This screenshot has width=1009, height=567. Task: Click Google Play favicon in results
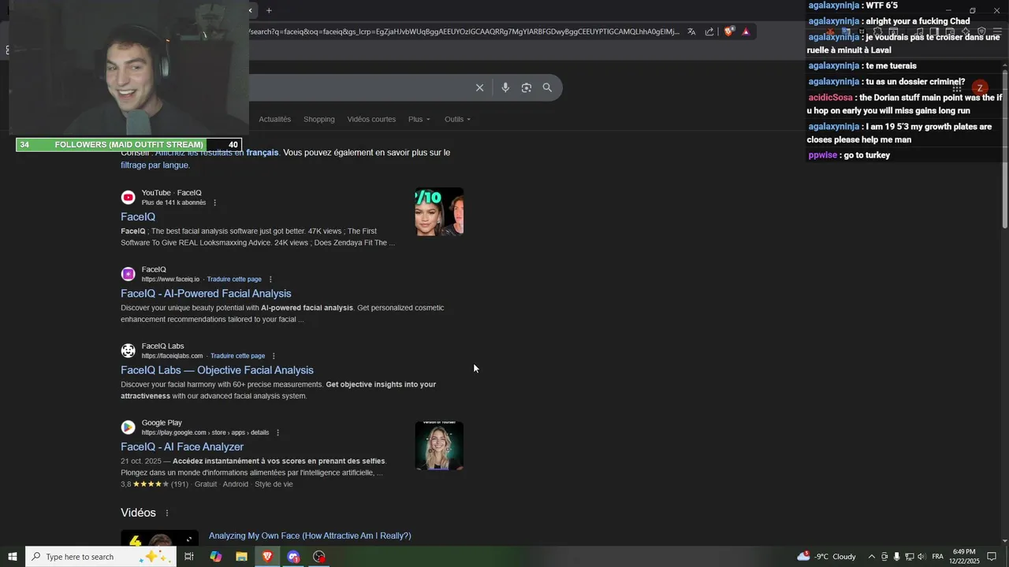[128, 428]
